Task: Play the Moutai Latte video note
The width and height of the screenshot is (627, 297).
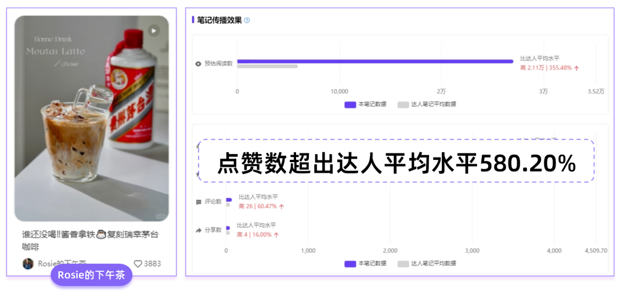Action: tap(153, 30)
